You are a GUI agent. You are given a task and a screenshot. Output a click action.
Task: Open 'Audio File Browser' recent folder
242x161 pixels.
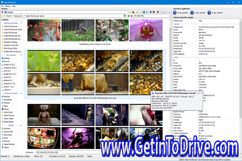(10, 33)
